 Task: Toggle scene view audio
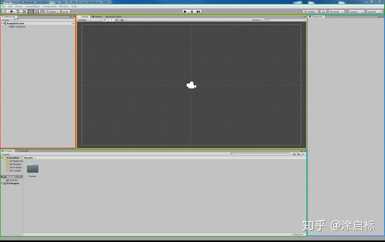[116, 20]
